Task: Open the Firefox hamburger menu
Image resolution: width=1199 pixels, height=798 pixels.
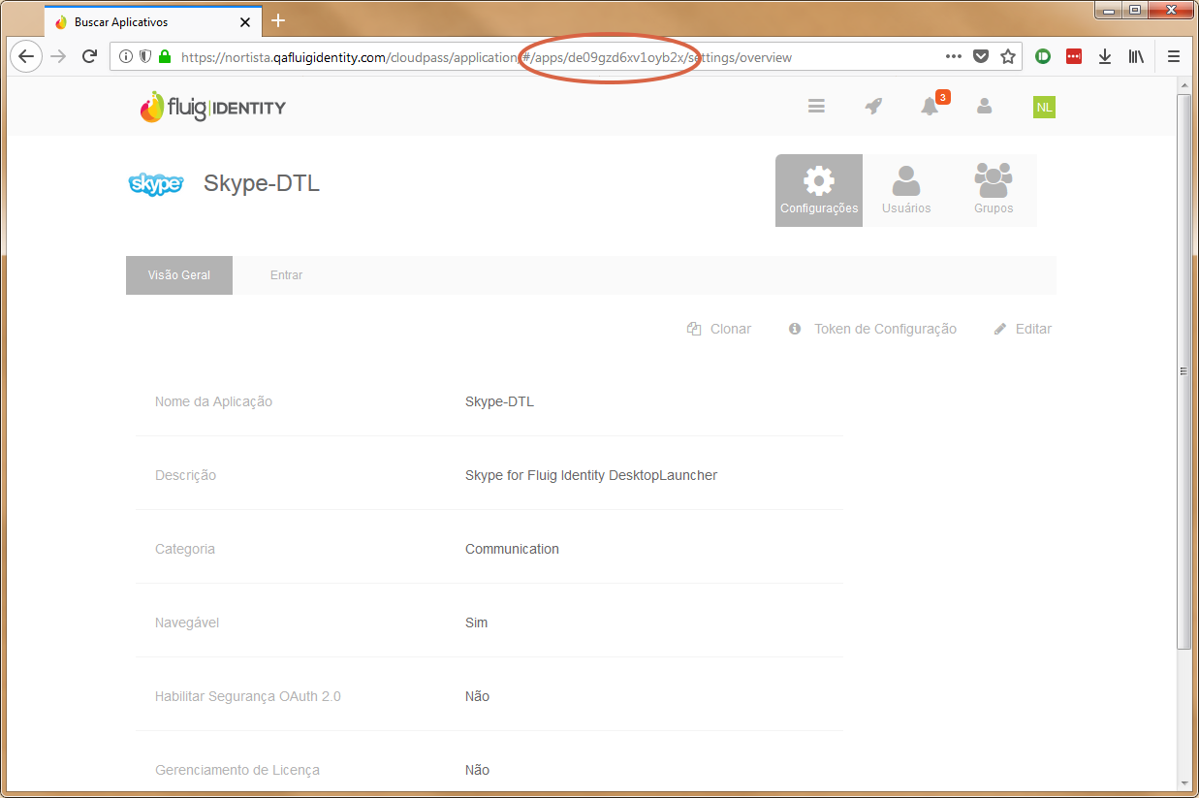Action: (1174, 56)
